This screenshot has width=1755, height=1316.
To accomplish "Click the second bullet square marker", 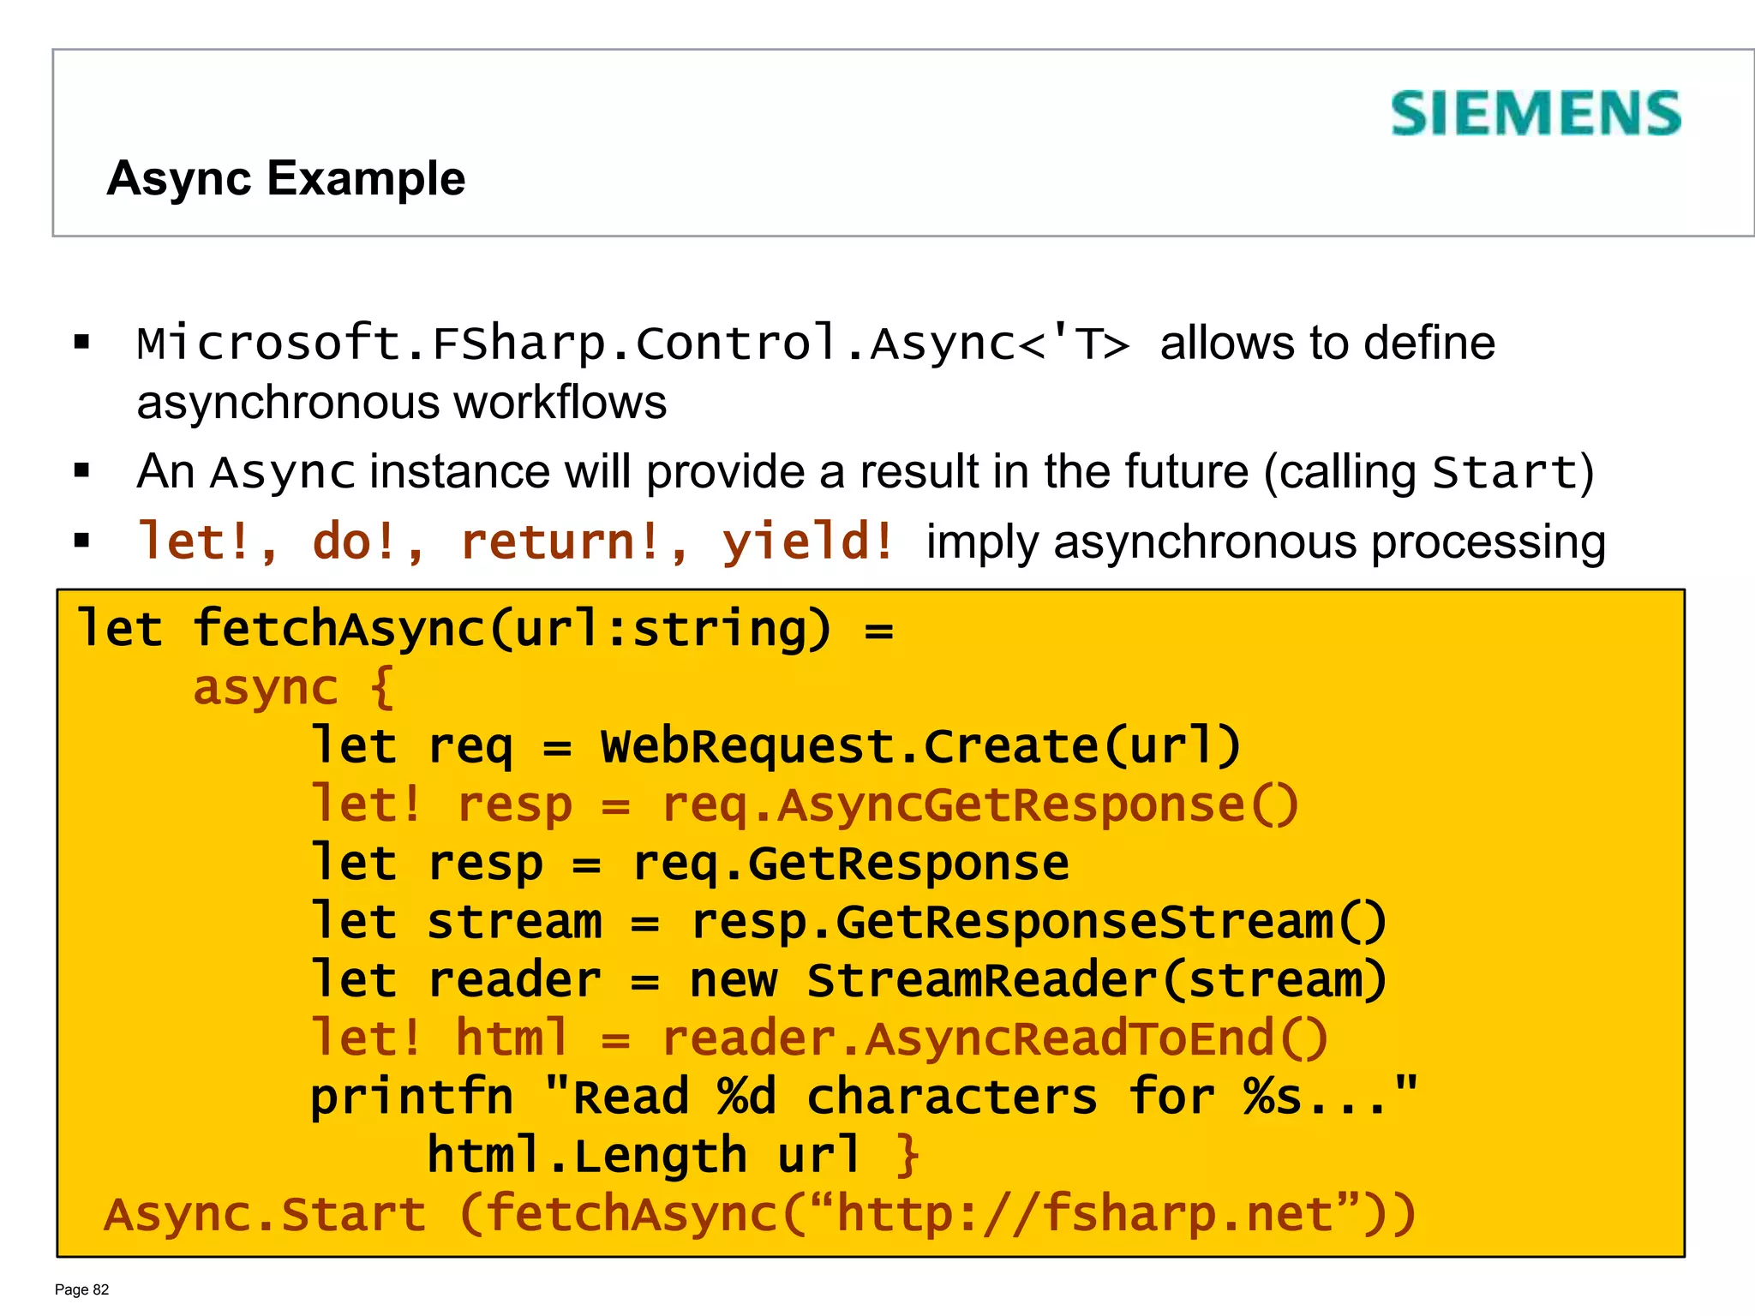I will tap(82, 470).
